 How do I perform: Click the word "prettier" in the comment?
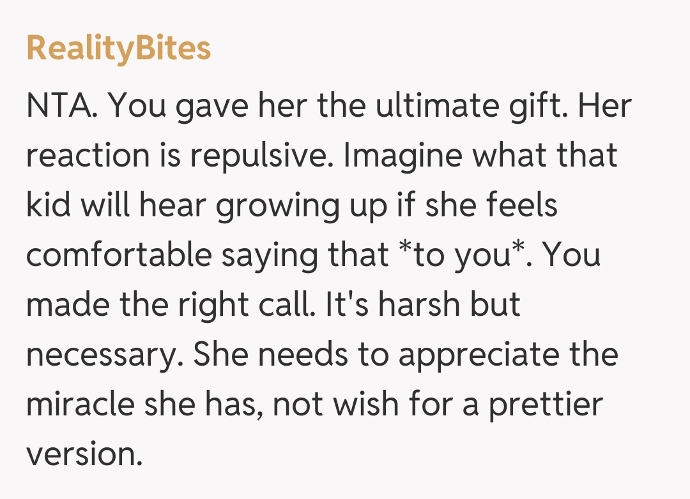[546, 405]
